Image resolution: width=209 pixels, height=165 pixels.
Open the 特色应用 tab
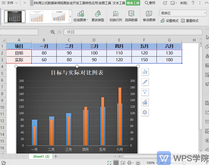92,3
